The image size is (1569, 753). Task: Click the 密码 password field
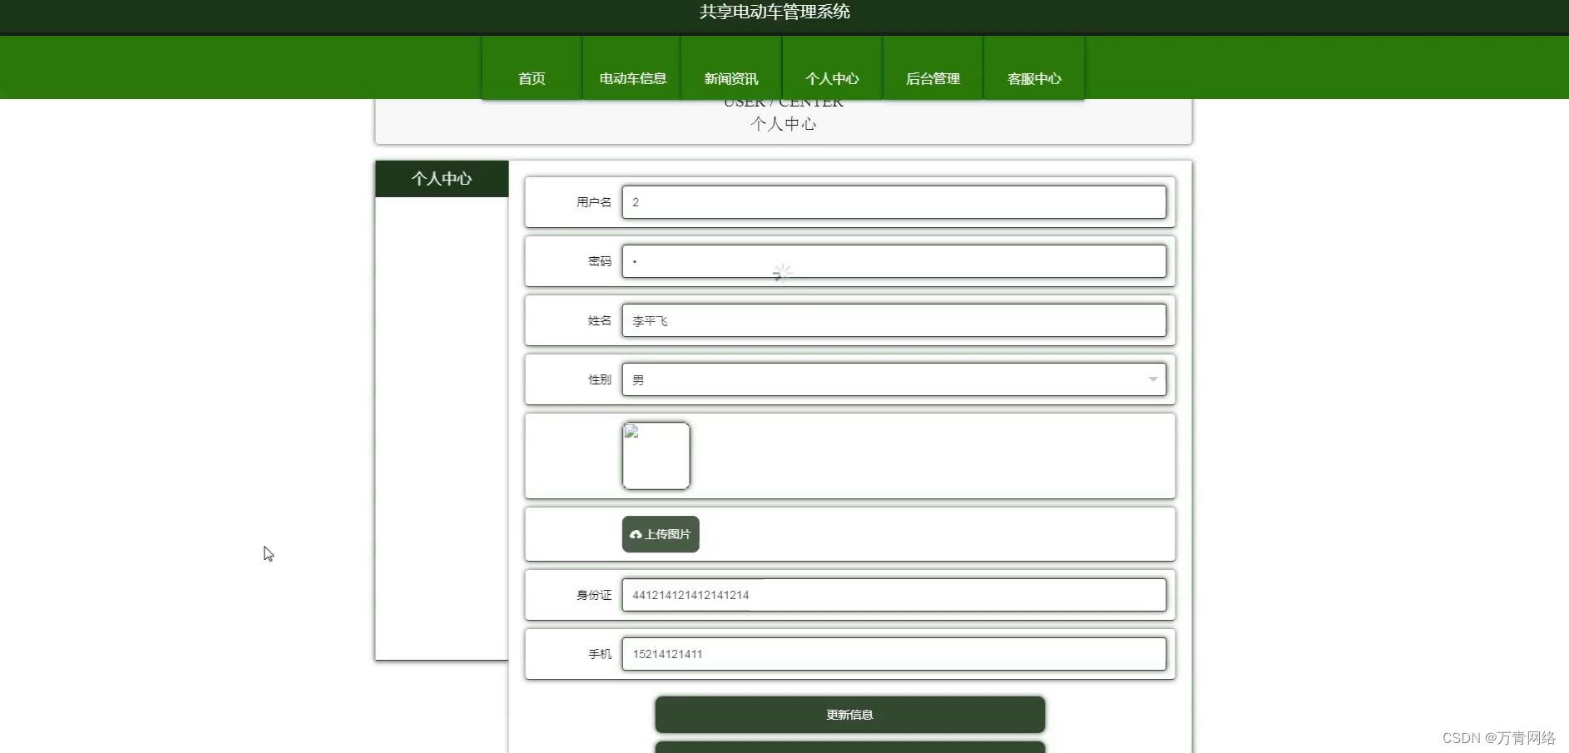[894, 260]
